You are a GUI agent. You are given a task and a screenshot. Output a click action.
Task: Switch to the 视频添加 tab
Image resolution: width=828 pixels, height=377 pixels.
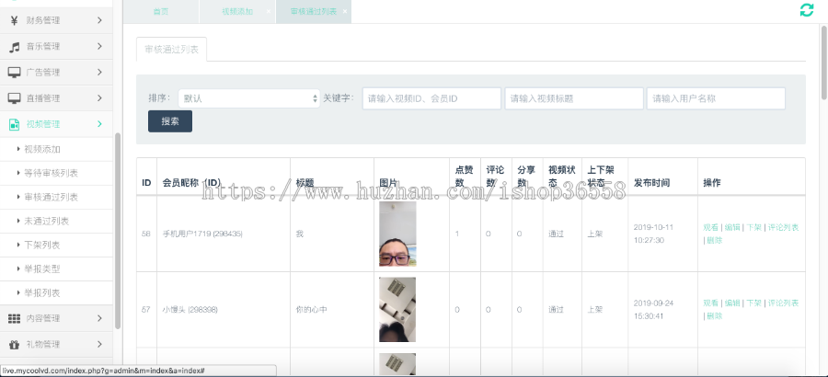click(237, 12)
